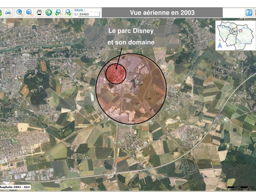This screenshot has width=256, height=192.
Task: Activate the pan hand tool
Action: [x=39, y=12]
